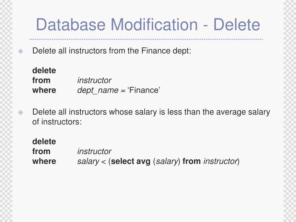296x222 pixels.
Task: Click text 'Delete all instructors from the Finance dept:'
Action: pyautogui.click(x=112, y=51)
